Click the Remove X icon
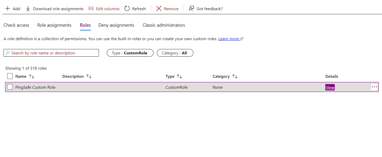382x157 pixels. coord(159,9)
